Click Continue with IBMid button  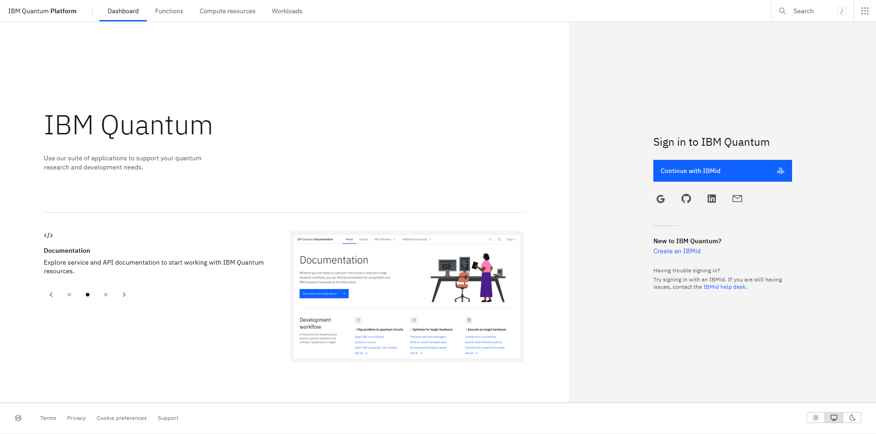point(723,171)
